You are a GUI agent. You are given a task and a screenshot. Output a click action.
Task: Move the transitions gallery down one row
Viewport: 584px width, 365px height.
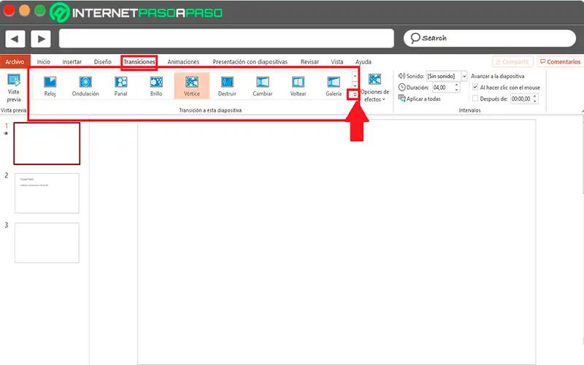point(355,85)
